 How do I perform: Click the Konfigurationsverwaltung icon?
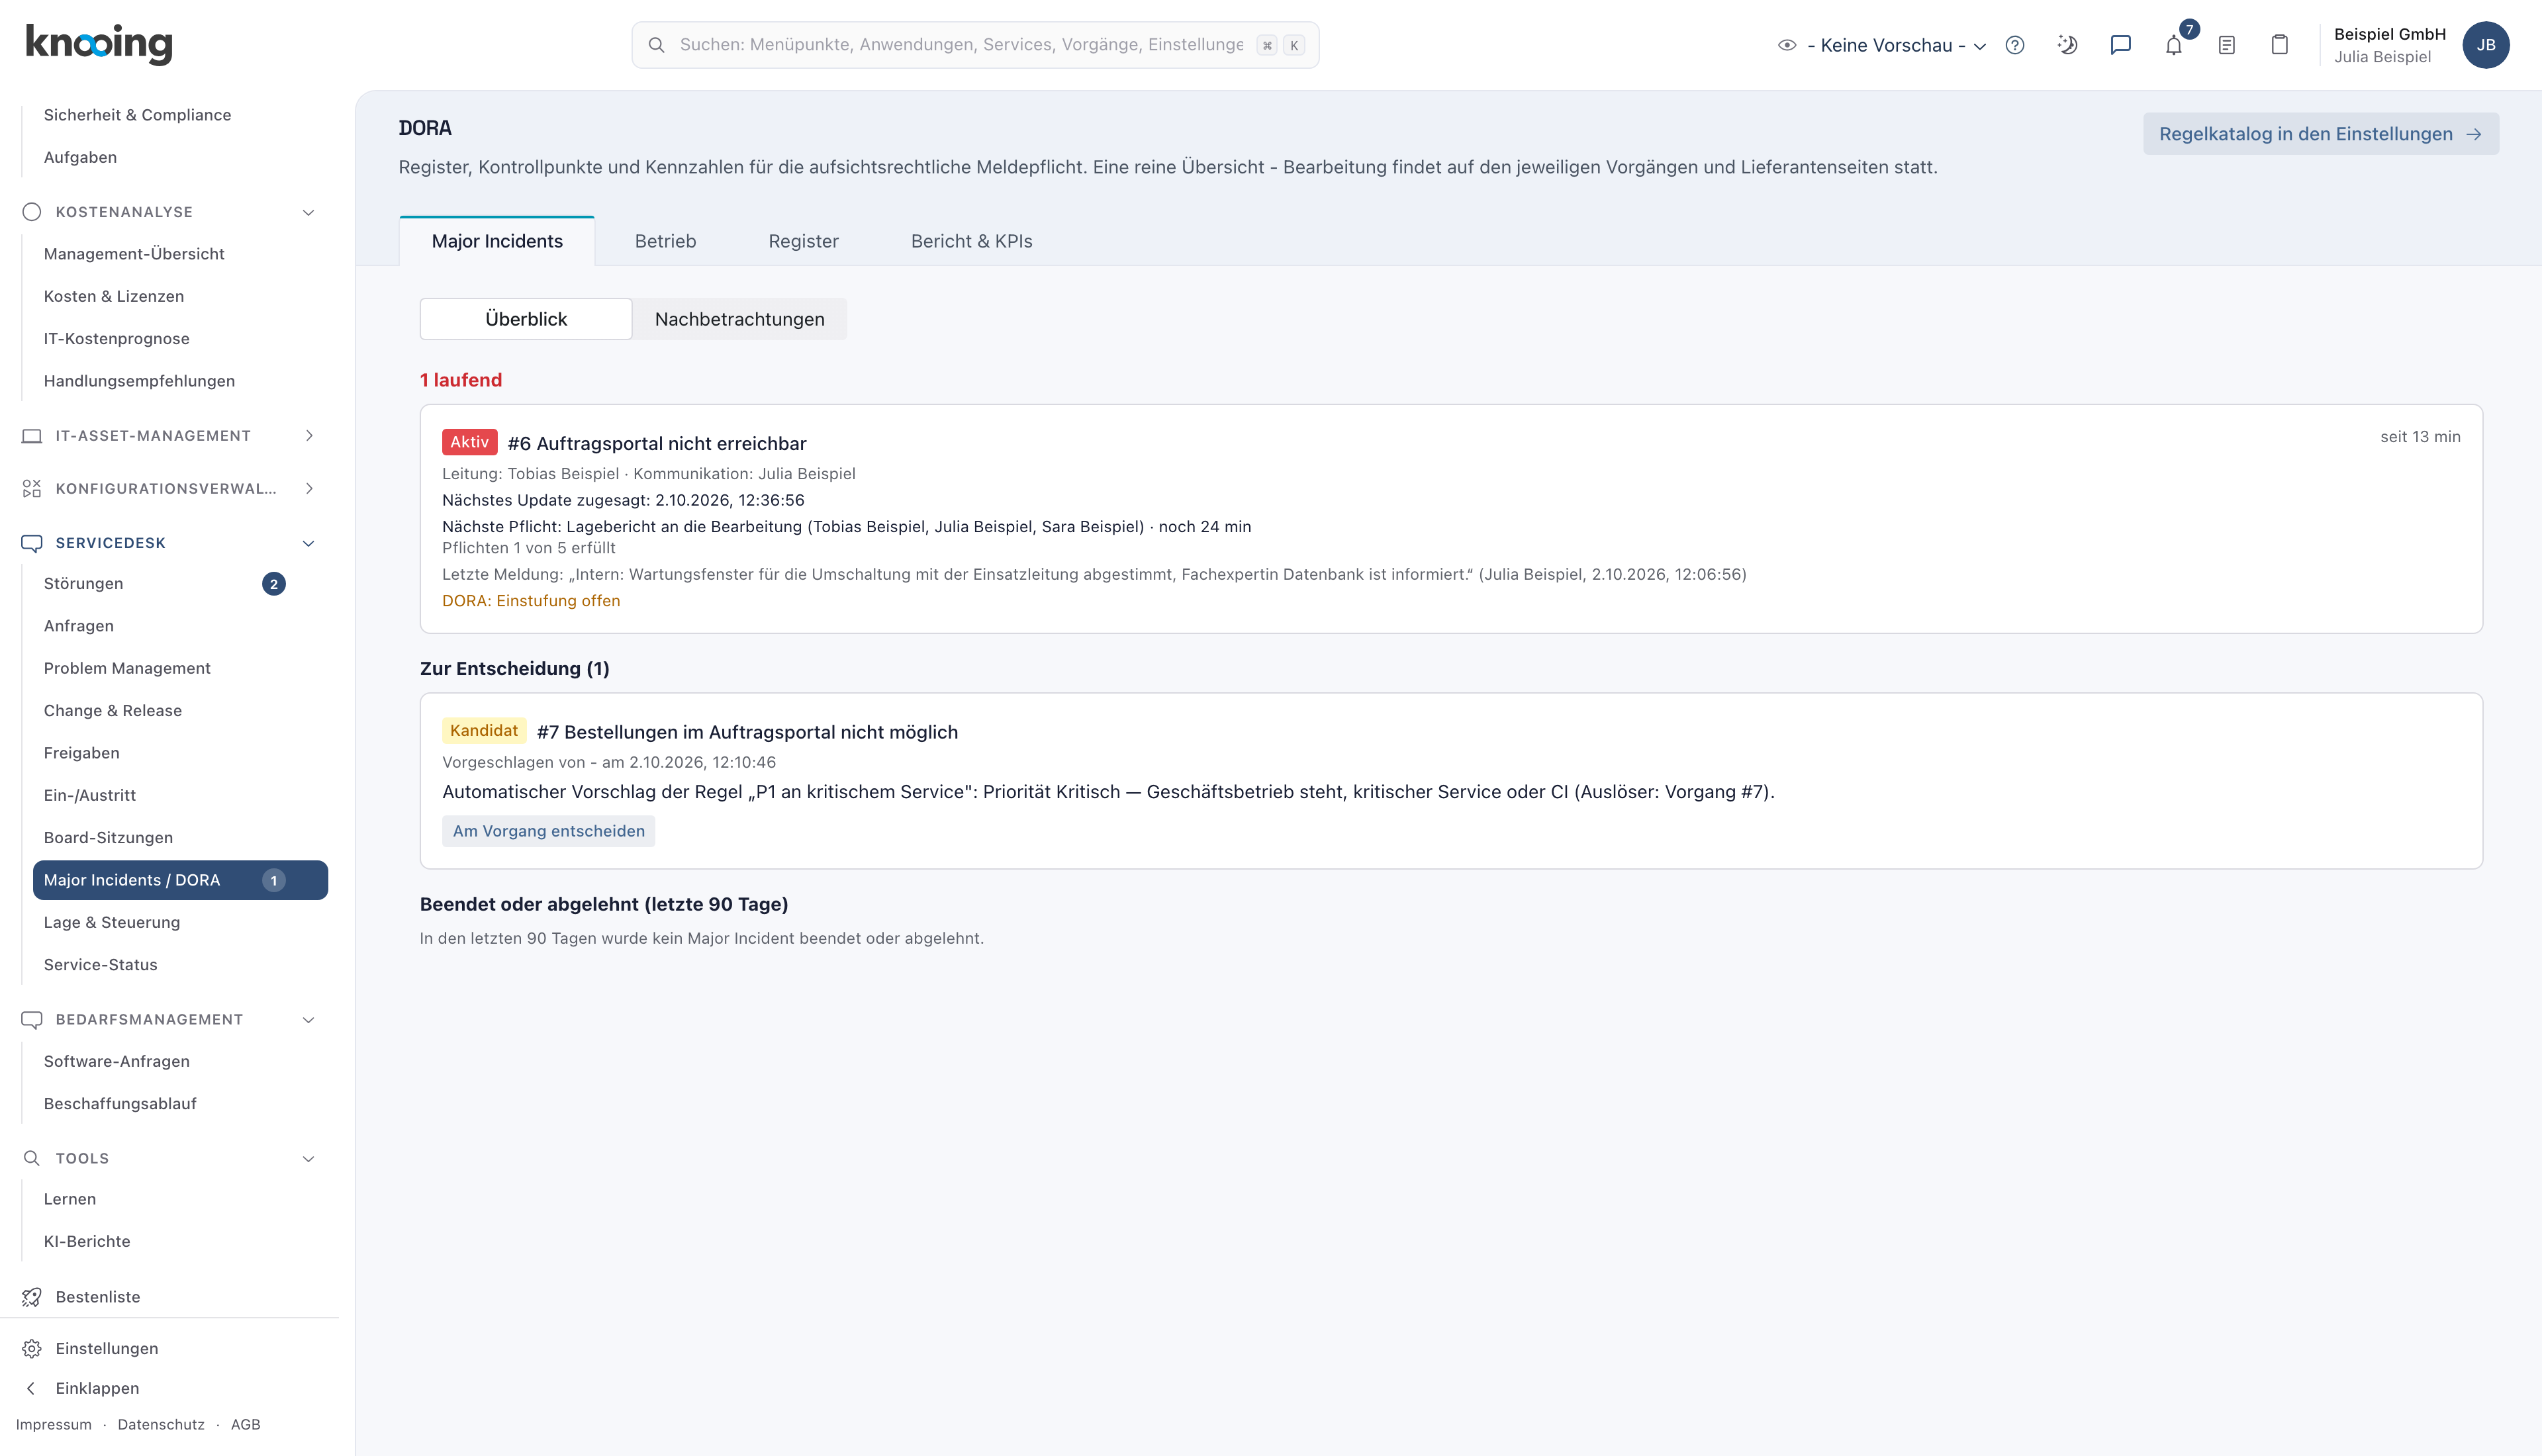(x=32, y=489)
